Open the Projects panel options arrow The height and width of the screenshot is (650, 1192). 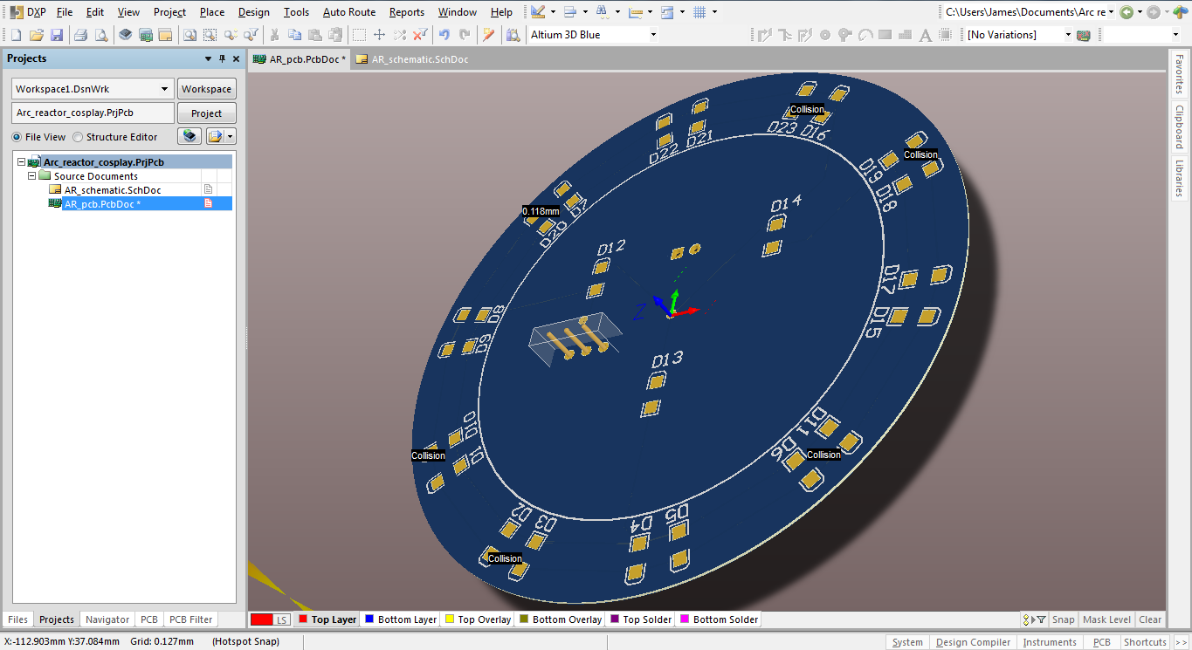click(208, 58)
